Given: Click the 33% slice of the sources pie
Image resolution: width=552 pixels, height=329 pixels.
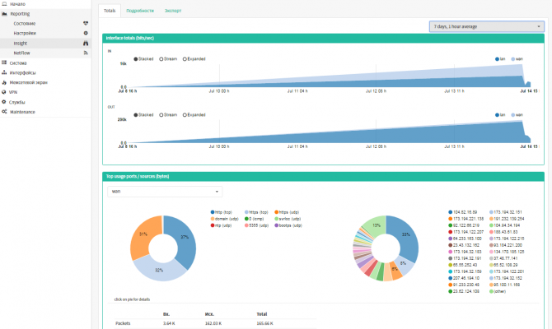Looking at the screenshot, I should (x=407, y=235).
